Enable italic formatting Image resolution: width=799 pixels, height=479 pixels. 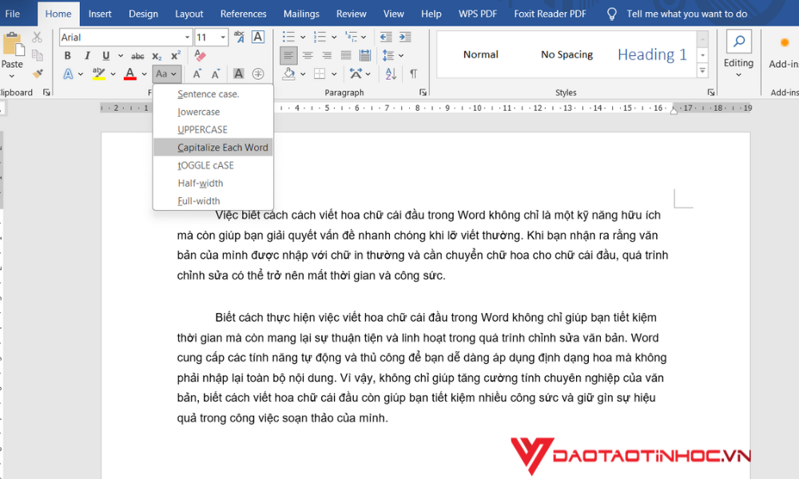(88, 55)
